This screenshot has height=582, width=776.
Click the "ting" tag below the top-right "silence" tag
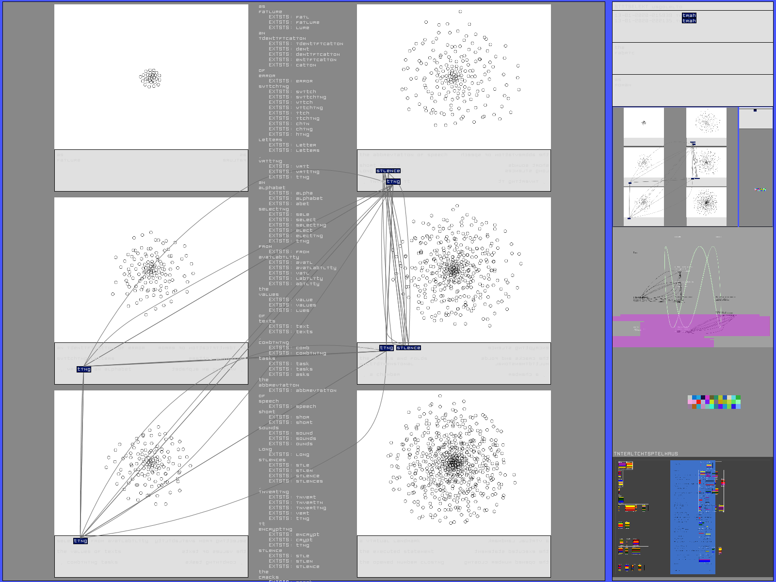tap(393, 182)
